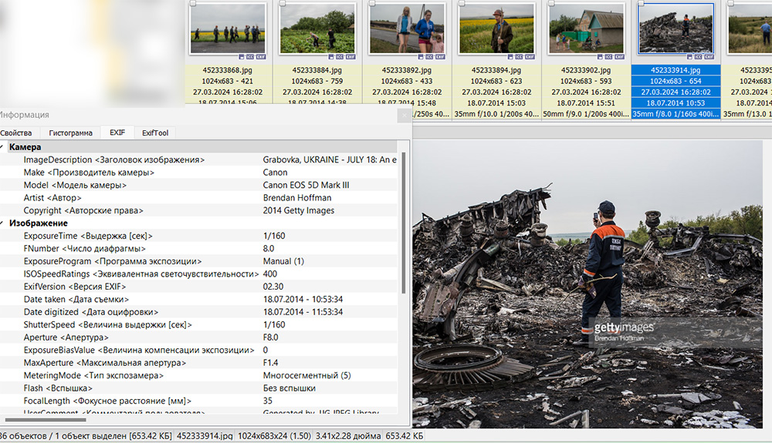Click the ICC badge under thumbnail 452333892.jpg

click(429, 57)
